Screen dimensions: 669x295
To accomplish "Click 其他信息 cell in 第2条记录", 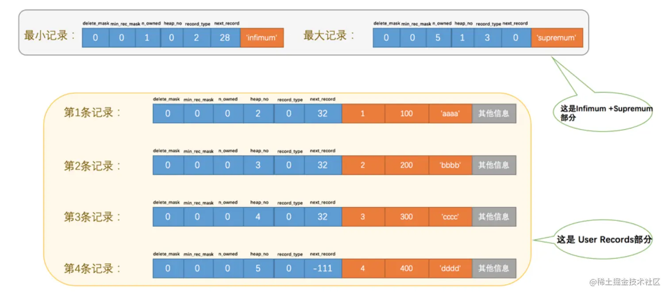I will pos(494,165).
